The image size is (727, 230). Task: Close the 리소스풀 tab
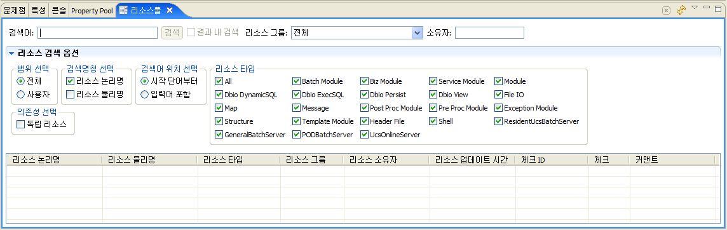pyautogui.click(x=169, y=10)
